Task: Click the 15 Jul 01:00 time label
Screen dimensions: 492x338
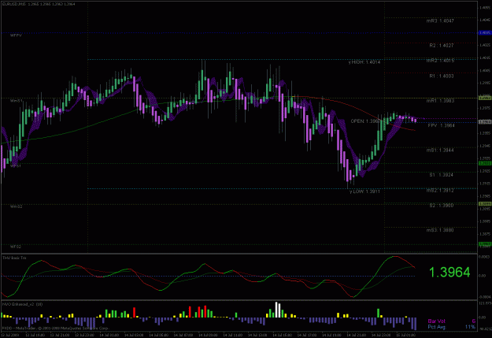Action: (405, 335)
